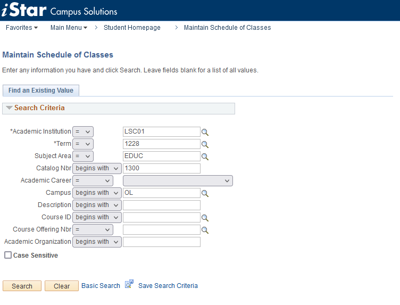This screenshot has height=305, width=400.
Task: Switch to Basic Search link
Action: pyautogui.click(x=101, y=286)
